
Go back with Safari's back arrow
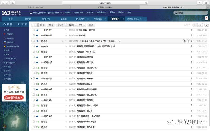3,3
